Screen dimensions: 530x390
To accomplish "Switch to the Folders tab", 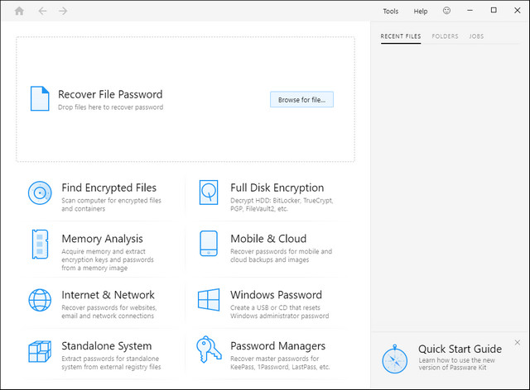I will [445, 36].
